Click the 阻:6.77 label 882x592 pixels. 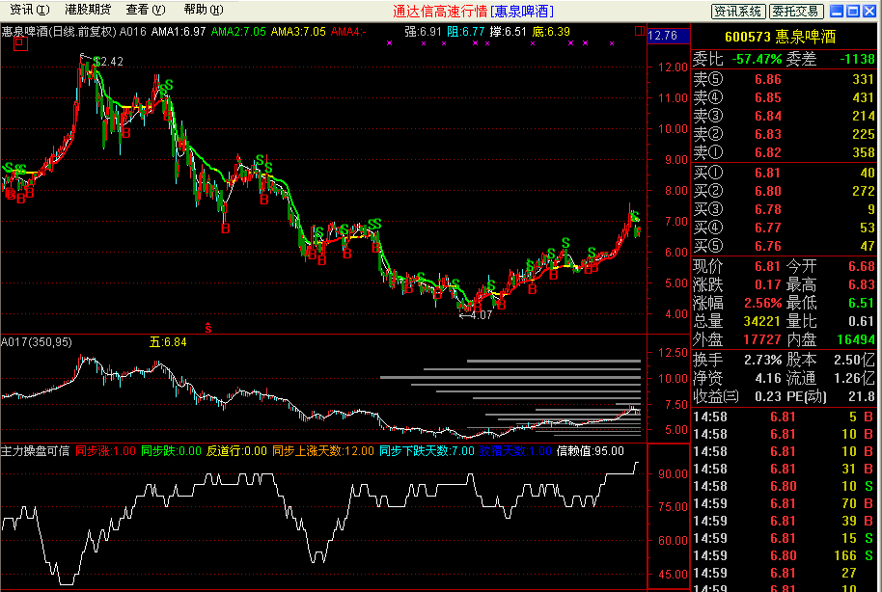pyautogui.click(x=466, y=32)
